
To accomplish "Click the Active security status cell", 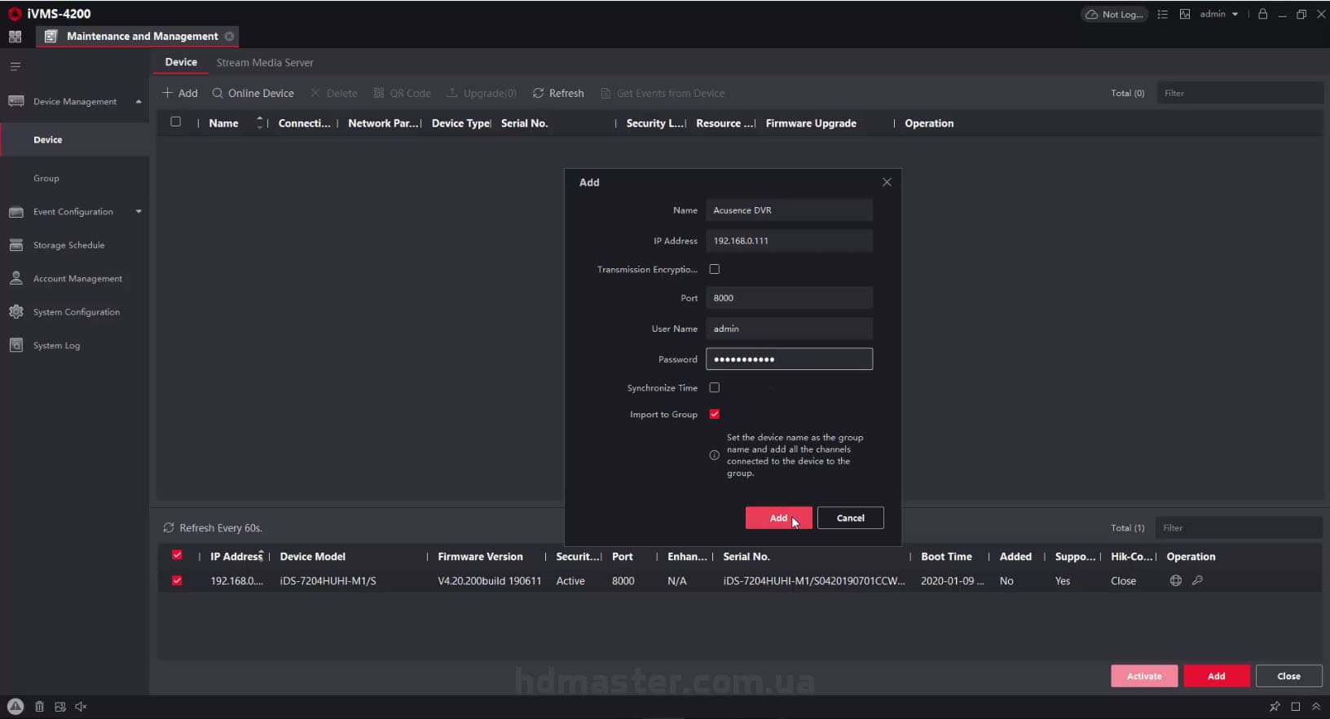I will click(x=570, y=581).
